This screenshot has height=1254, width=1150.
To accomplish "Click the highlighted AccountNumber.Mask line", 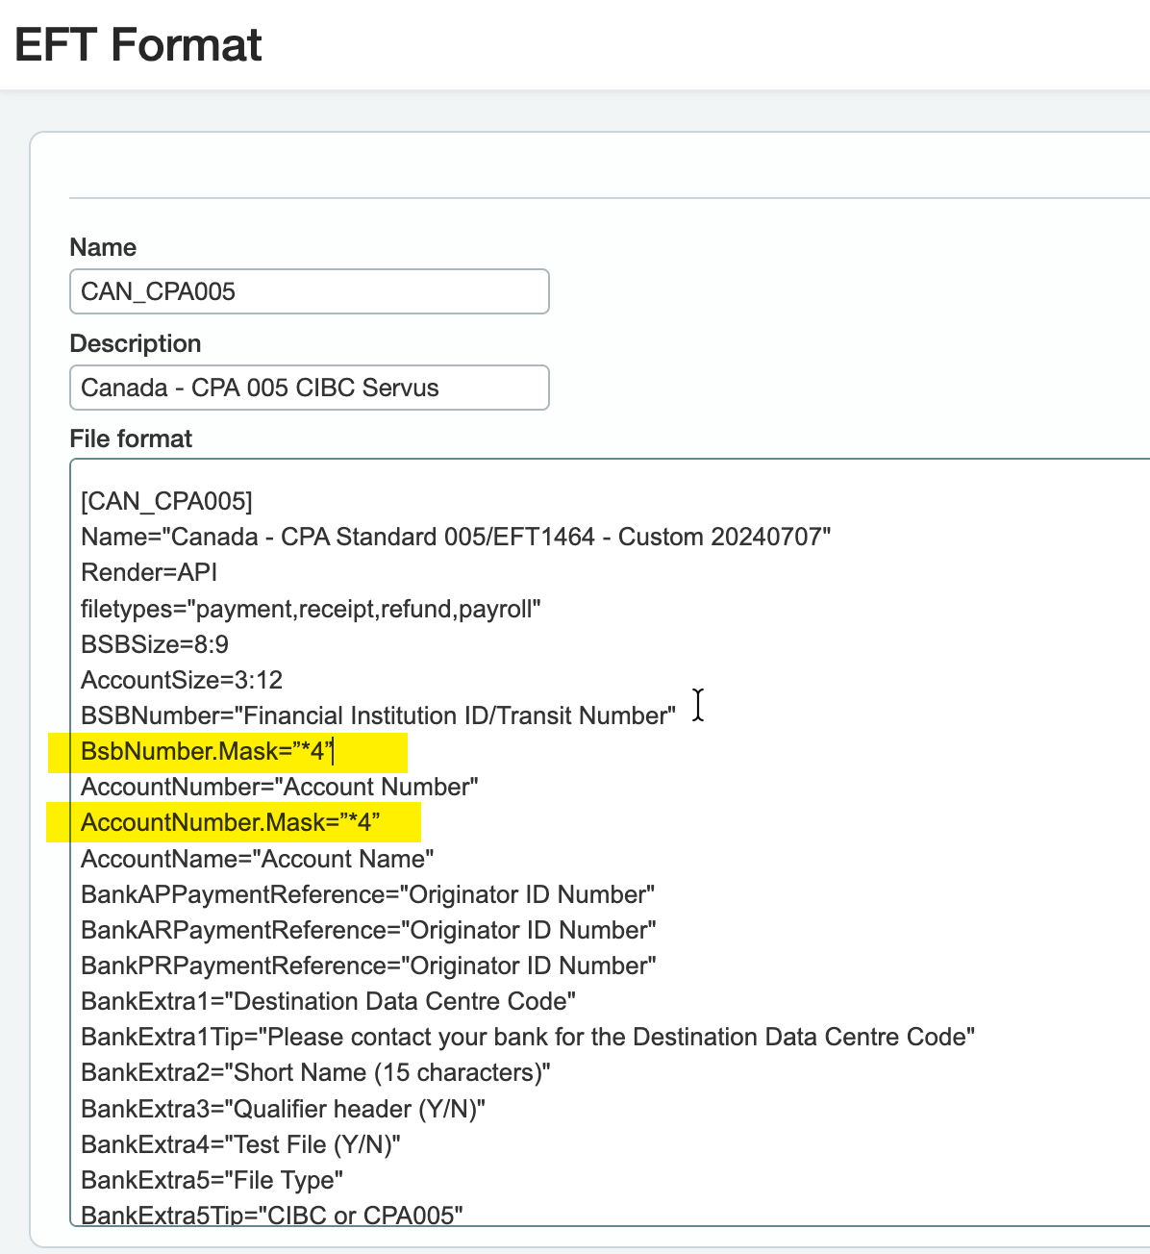I will (x=230, y=823).
